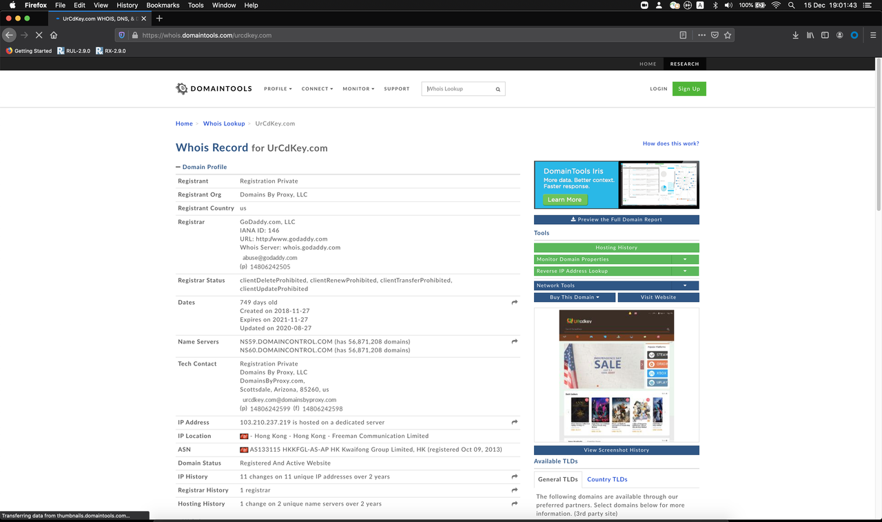Viewport: 882px width, 522px height.
Task: Click the share arrow on Name Servers row
Action: tap(515, 341)
